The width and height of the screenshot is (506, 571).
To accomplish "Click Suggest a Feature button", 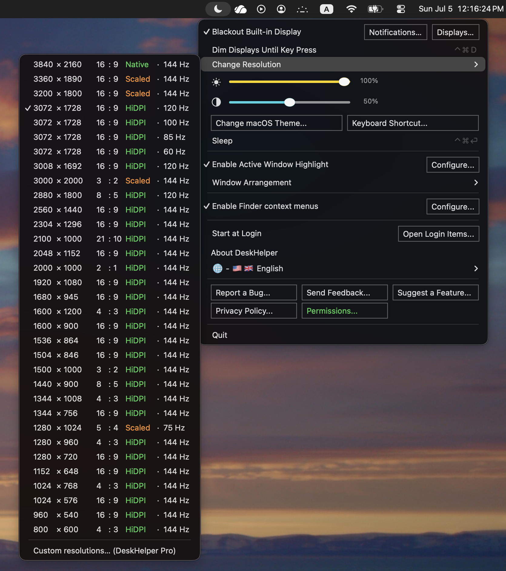I will click(x=435, y=292).
